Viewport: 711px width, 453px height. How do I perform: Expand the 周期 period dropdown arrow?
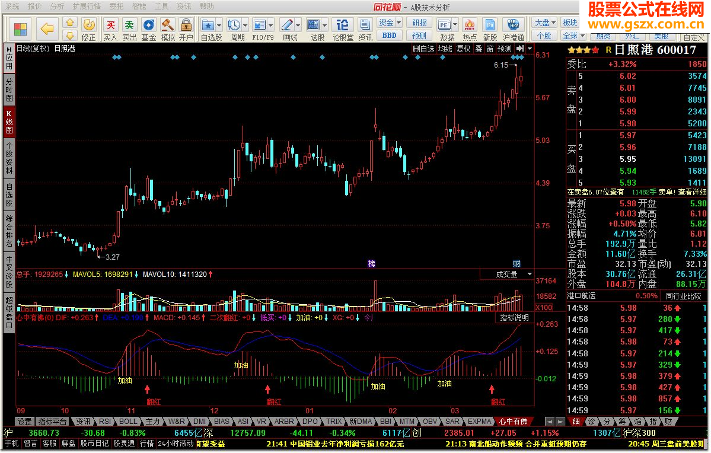[x=245, y=25]
